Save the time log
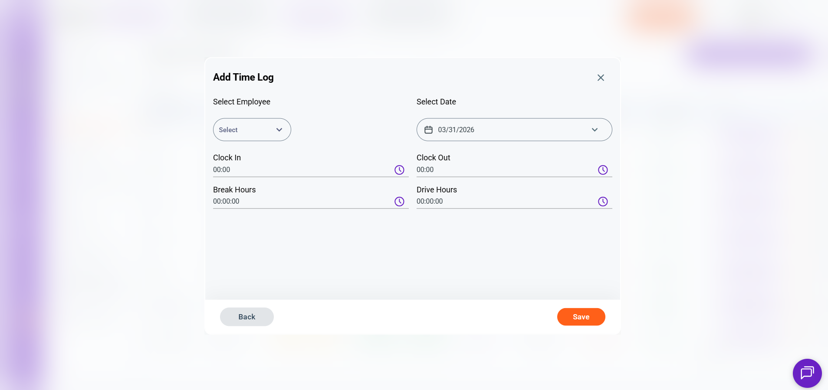The height and width of the screenshot is (390, 828). (x=581, y=317)
